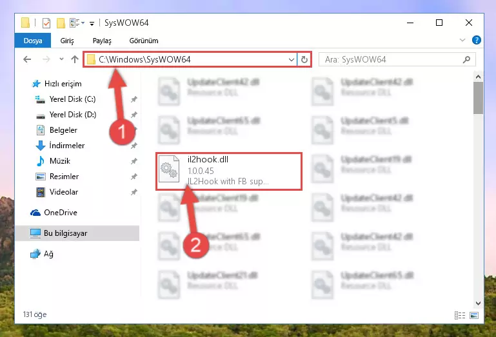This screenshot has width=496, height=337.
Task: Select Bu bilgisayar in navigation pane
Action: coord(77,233)
